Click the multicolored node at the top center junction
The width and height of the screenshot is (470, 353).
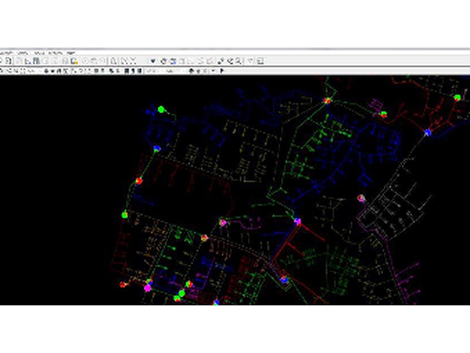(327, 101)
